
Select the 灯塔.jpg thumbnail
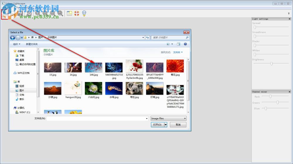(155, 88)
